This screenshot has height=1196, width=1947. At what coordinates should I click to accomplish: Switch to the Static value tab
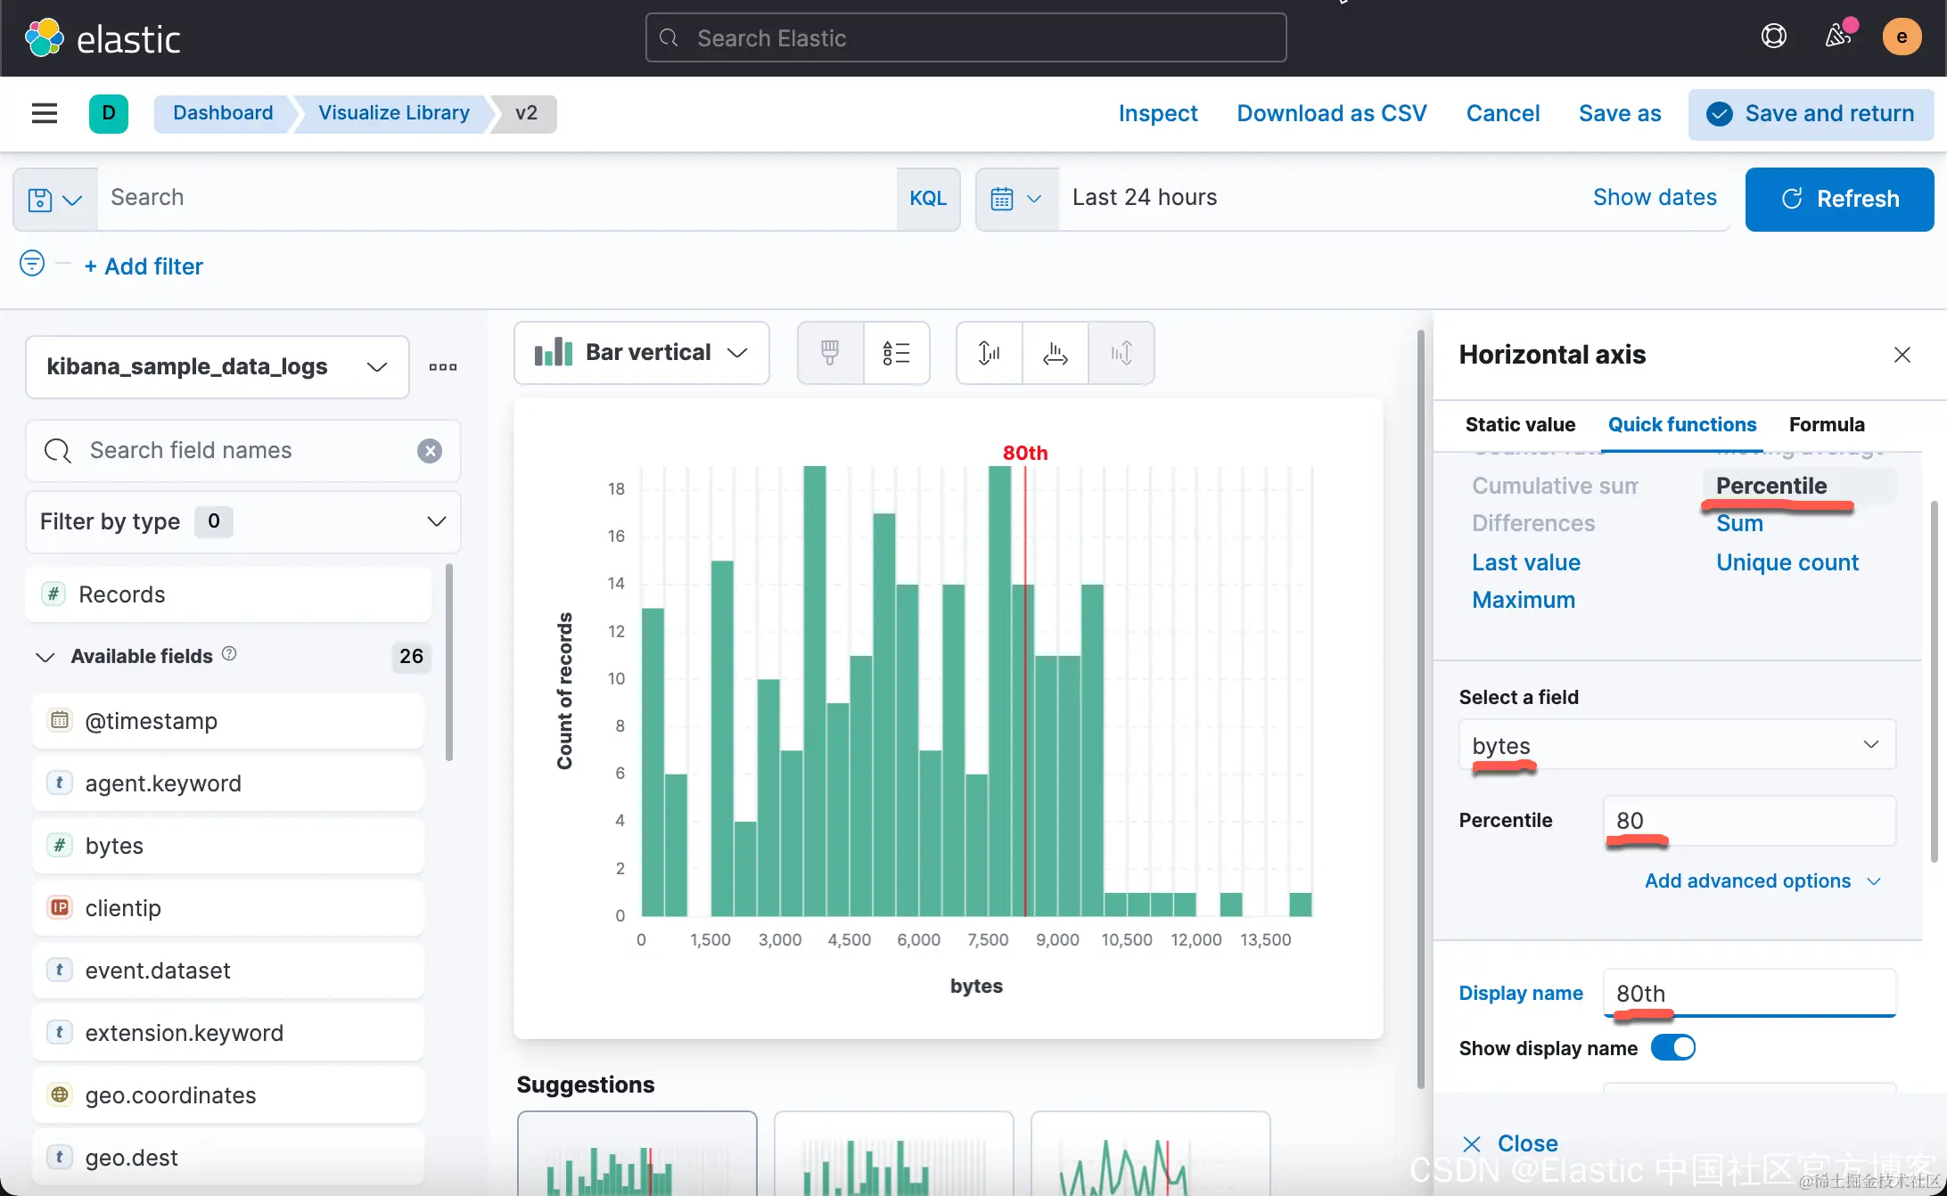pyautogui.click(x=1520, y=425)
